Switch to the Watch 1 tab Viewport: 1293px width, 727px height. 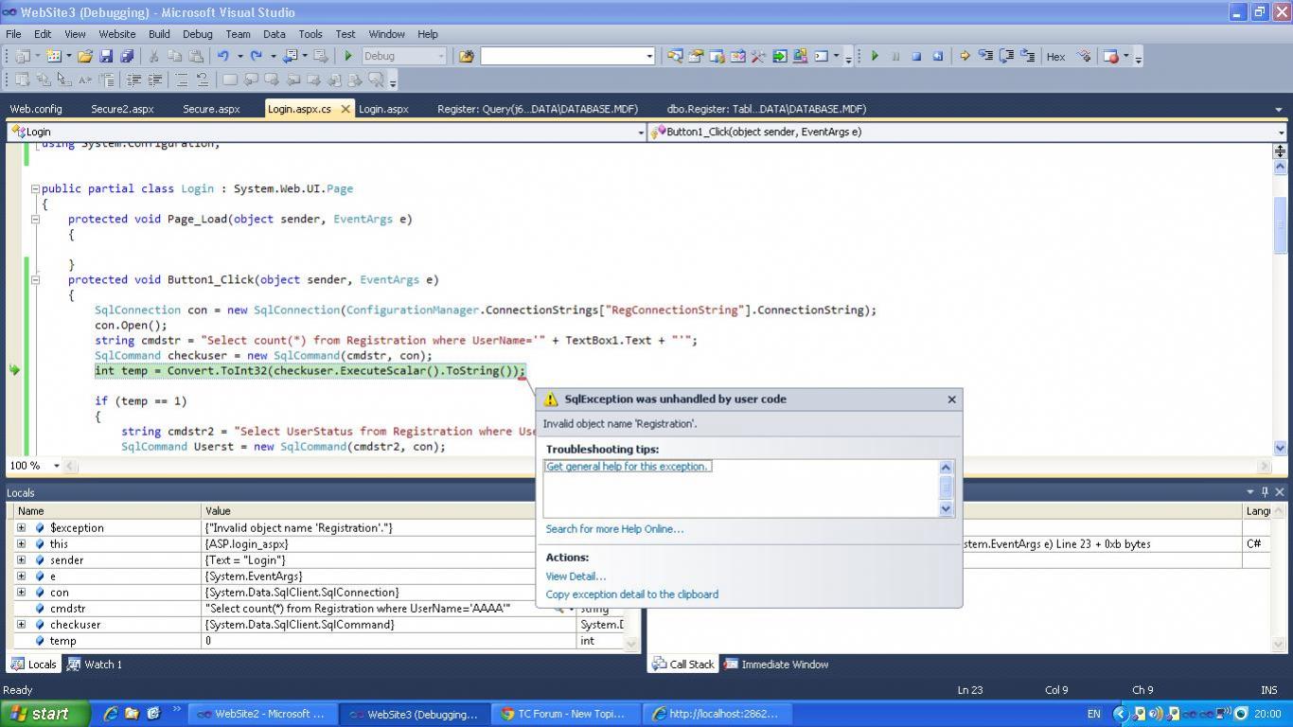96,665
